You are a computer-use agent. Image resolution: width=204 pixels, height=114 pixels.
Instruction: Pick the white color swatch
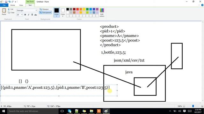click(68, 13)
